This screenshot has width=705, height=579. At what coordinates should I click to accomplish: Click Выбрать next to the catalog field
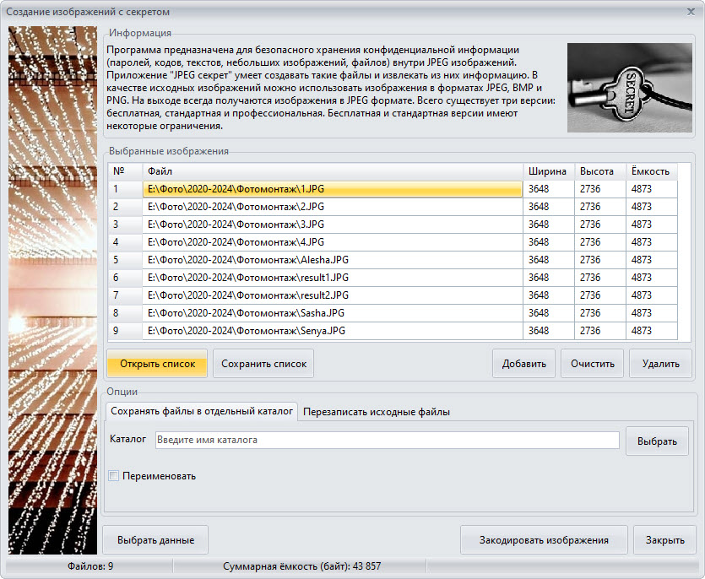pyautogui.click(x=657, y=441)
